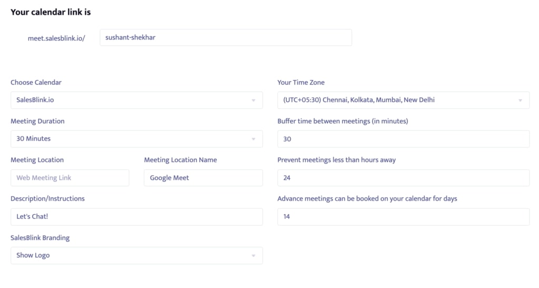Click the Your calendar link is heading
Screen dimensions: 539x288
(x=51, y=12)
